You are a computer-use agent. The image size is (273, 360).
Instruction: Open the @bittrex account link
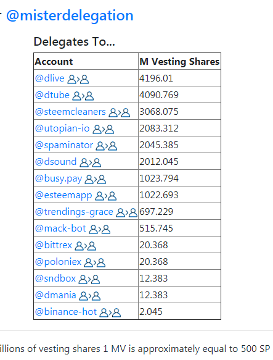(54, 245)
